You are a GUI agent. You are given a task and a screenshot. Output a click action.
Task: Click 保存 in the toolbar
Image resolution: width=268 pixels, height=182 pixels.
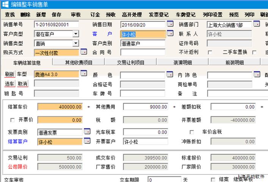pyautogui.click(x=56, y=15)
